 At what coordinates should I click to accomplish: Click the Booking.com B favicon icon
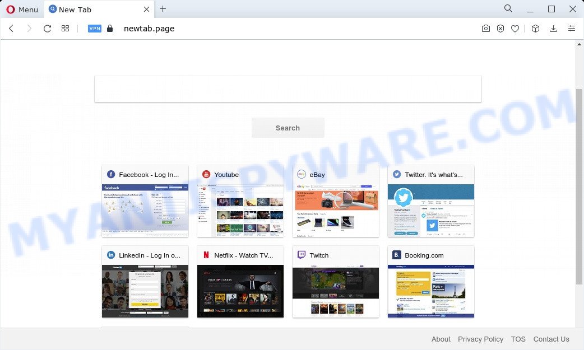pos(397,255)
